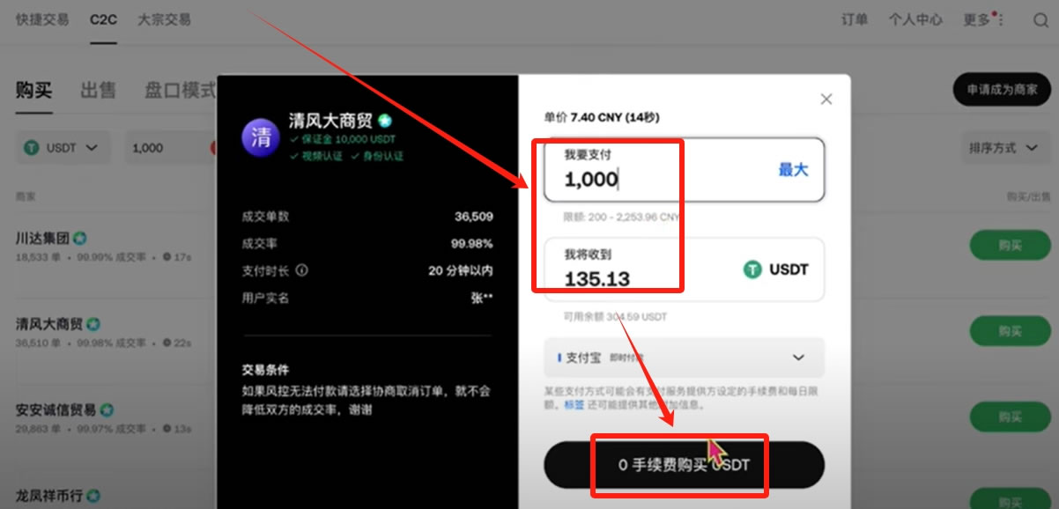Open 大宗交易 in the top navigation
This screenshot has height=509, width=1059.
(x=164, y=19)
